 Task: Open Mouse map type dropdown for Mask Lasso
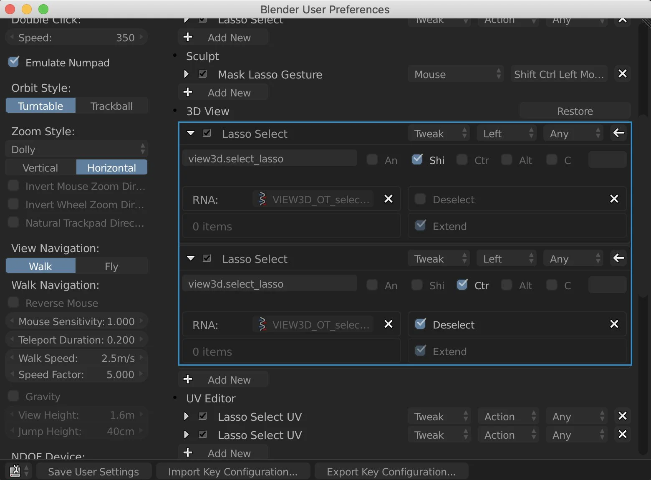[456, 74]
